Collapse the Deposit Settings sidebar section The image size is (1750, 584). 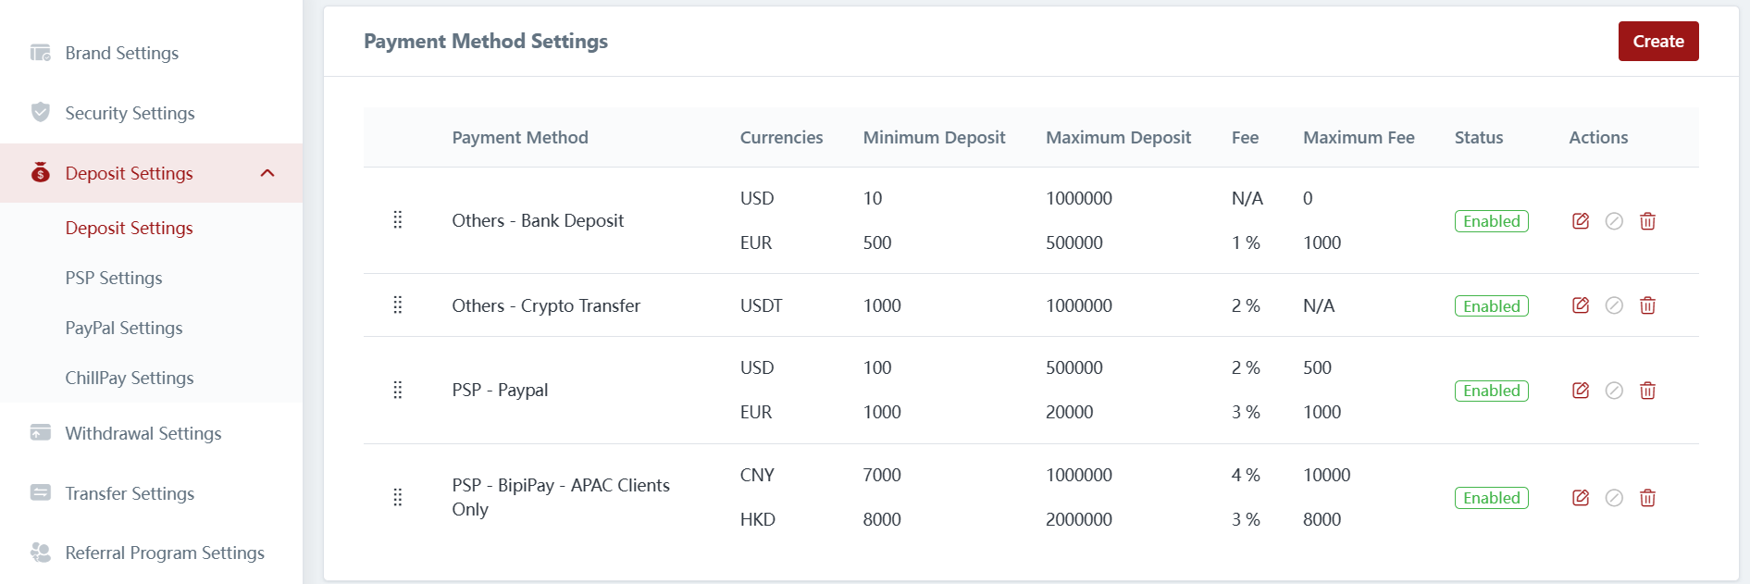(267, 173)
